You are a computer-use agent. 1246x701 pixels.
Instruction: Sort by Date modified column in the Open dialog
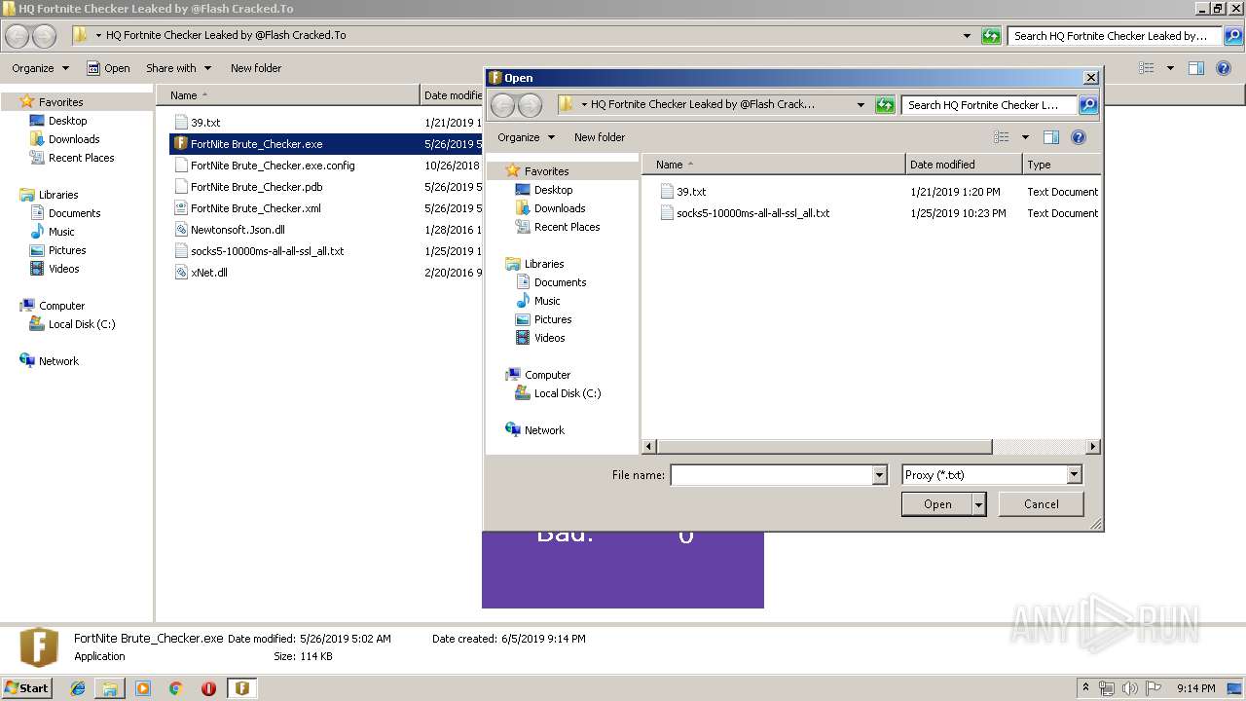coord(964,165)
